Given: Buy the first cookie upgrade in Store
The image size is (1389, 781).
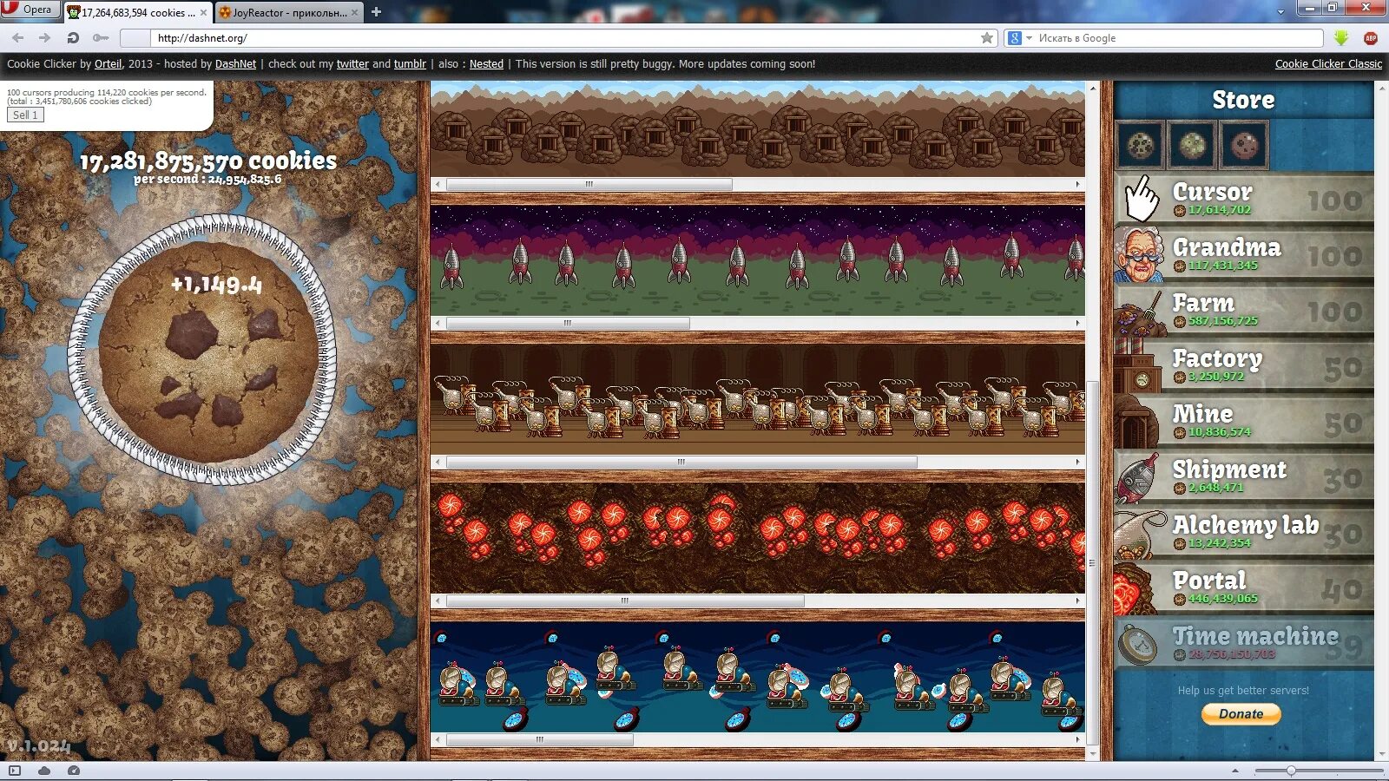Looking at the screenshot, I should [1140, 144].
